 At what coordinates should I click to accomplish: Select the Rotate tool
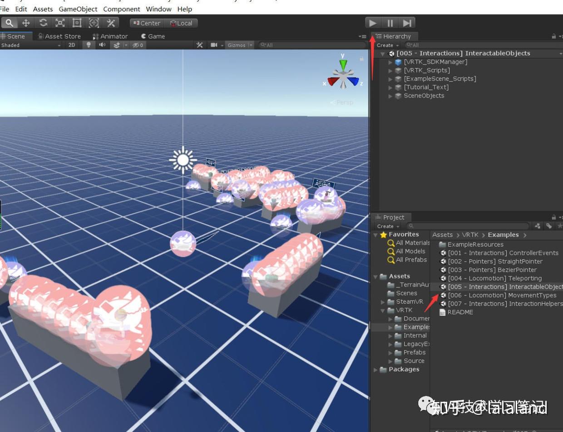click(x=43, y=23)
